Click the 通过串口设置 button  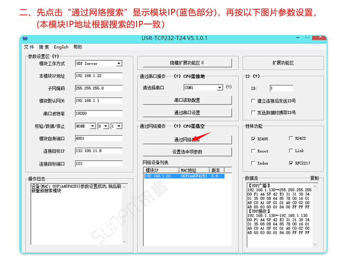[x=187, y=113]
